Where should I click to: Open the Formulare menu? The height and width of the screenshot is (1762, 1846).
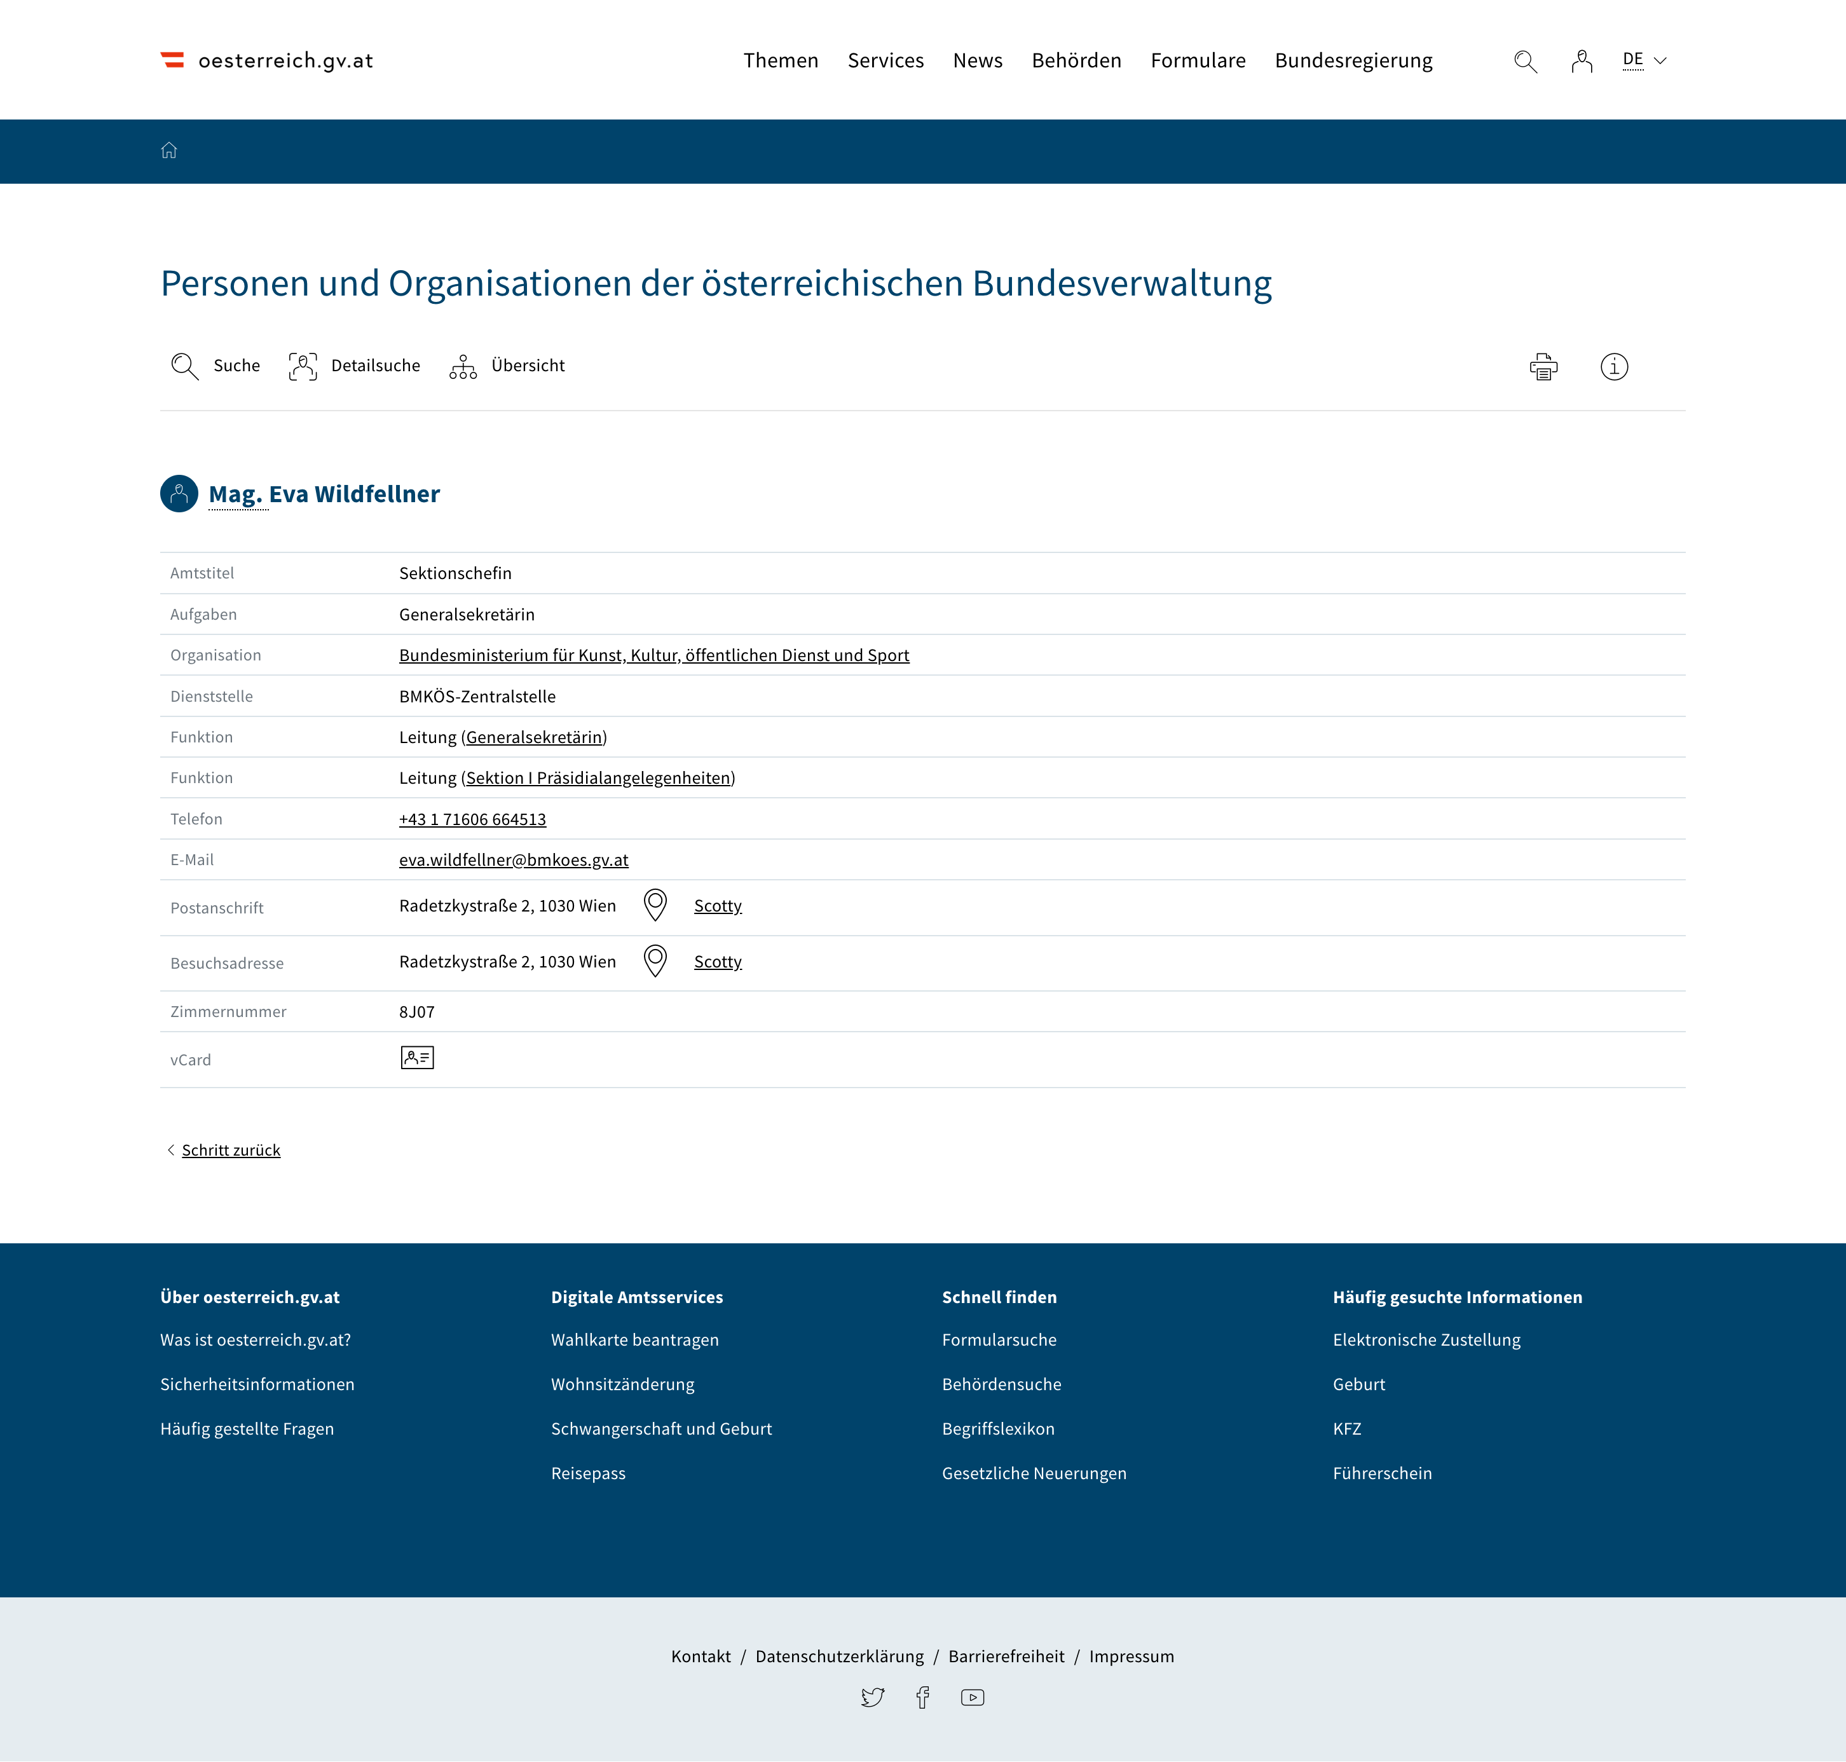[x=1198, y=60]
